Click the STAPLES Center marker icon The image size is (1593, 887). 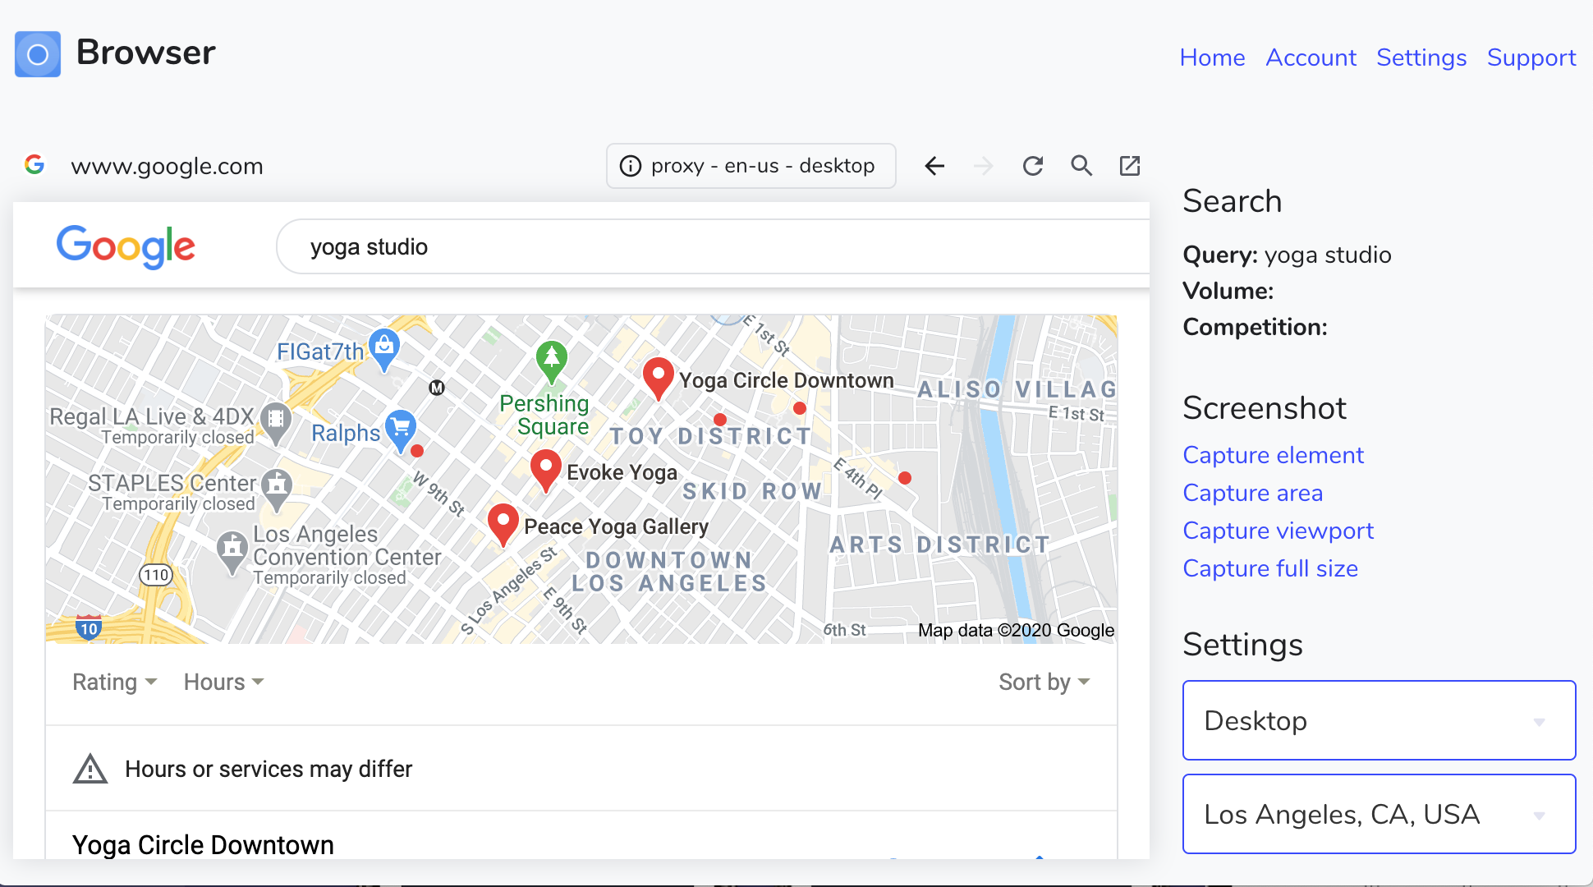pyautogui.click(x=277, y=490)
